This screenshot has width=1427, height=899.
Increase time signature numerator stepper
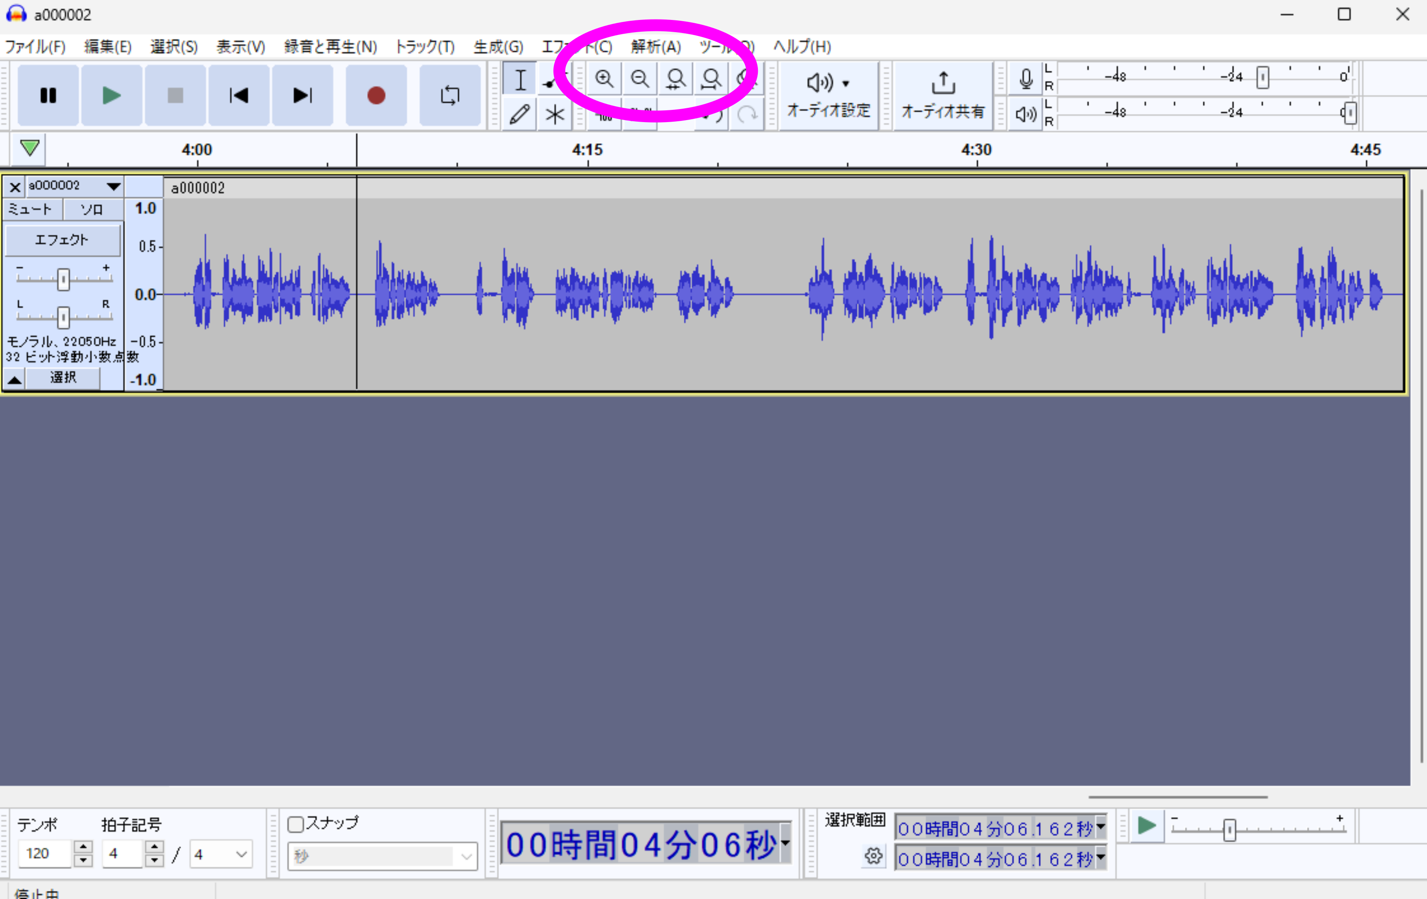154,847
